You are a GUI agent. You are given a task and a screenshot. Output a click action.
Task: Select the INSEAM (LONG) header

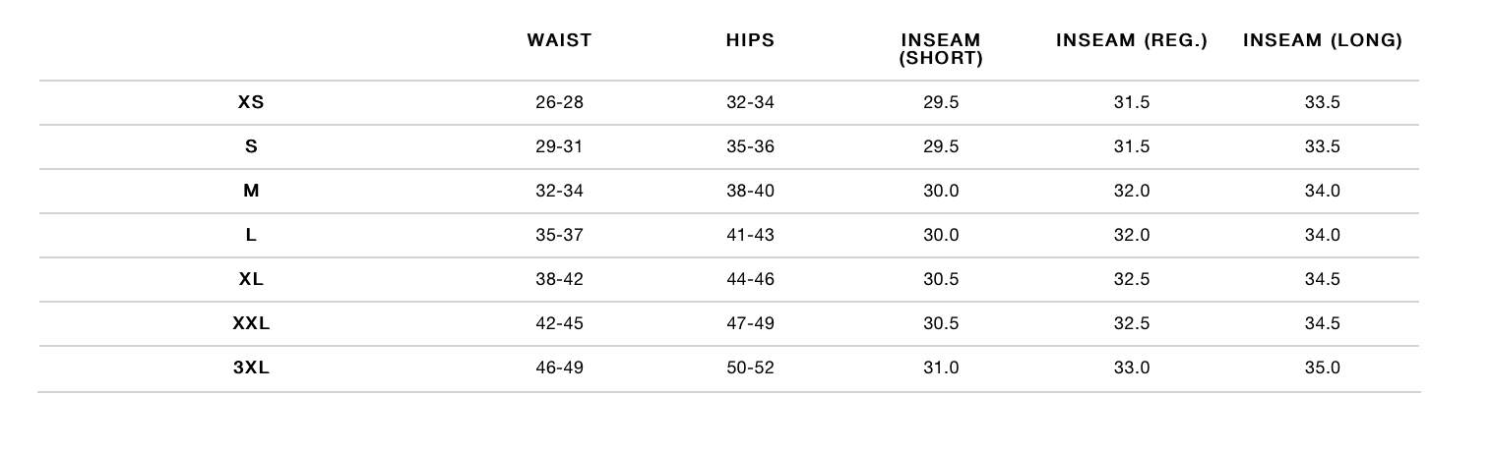pyautogui.click(x=1323, y=40)
